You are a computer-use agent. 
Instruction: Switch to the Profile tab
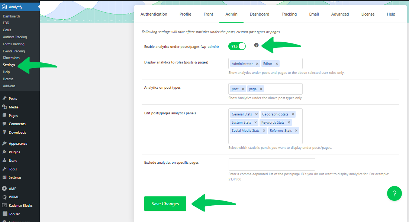pos(186,14)
